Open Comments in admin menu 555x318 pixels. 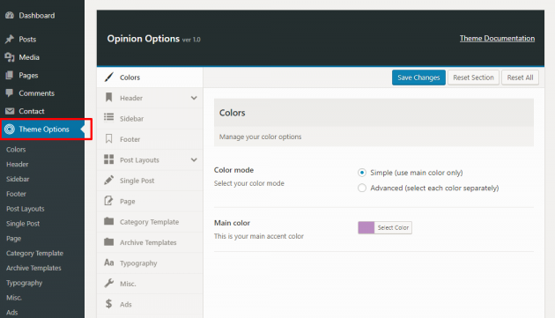[x=42, y=93]
